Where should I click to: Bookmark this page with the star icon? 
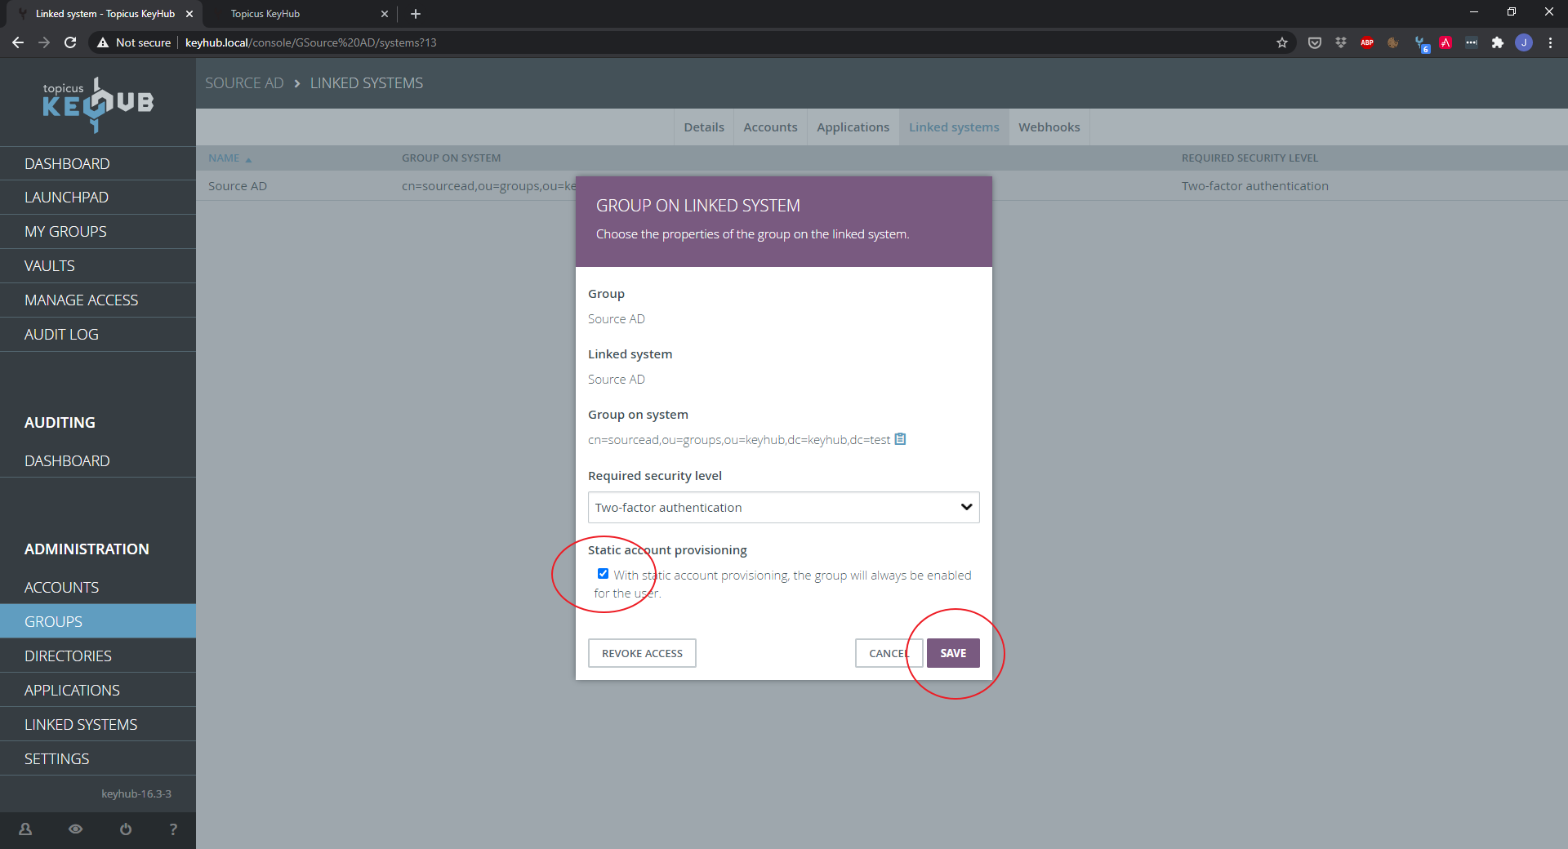1282,42
